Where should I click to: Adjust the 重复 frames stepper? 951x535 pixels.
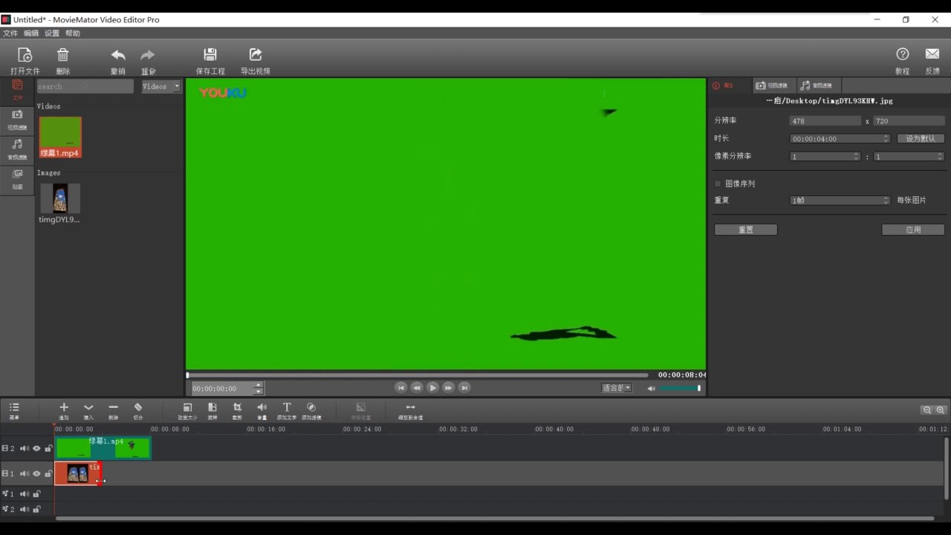click(x=886, y=201)
